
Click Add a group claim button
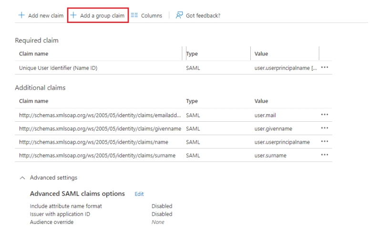click(x=98, y=16)
